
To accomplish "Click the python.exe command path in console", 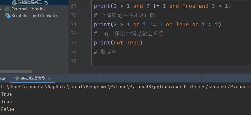I will coord(91,87).
